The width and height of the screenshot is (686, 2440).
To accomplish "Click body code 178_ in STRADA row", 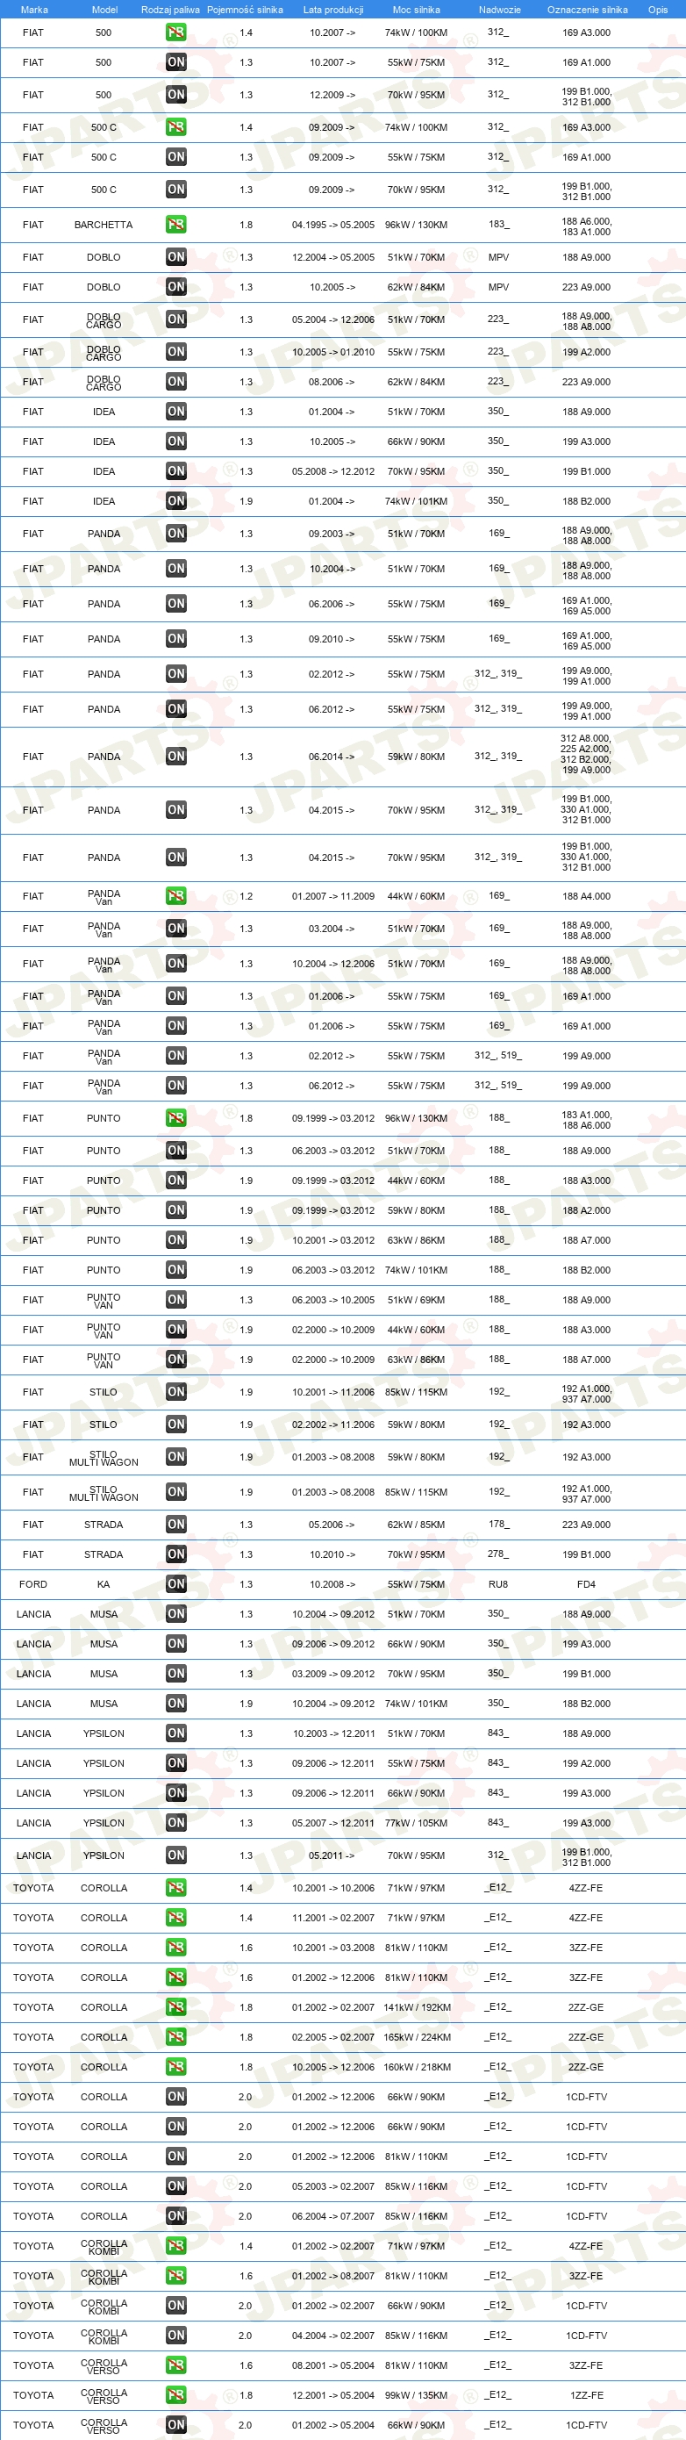I will click(x=497, y=1524).
